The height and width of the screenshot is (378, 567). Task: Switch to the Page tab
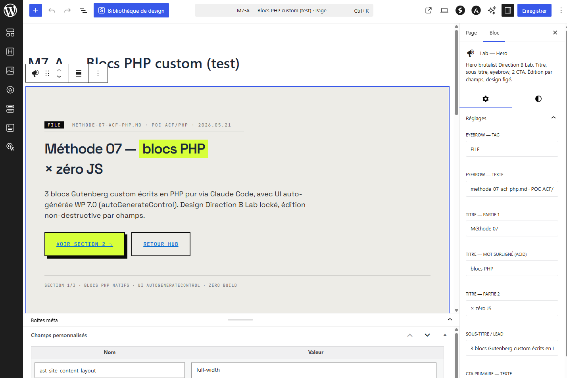(x=471, y=33)
